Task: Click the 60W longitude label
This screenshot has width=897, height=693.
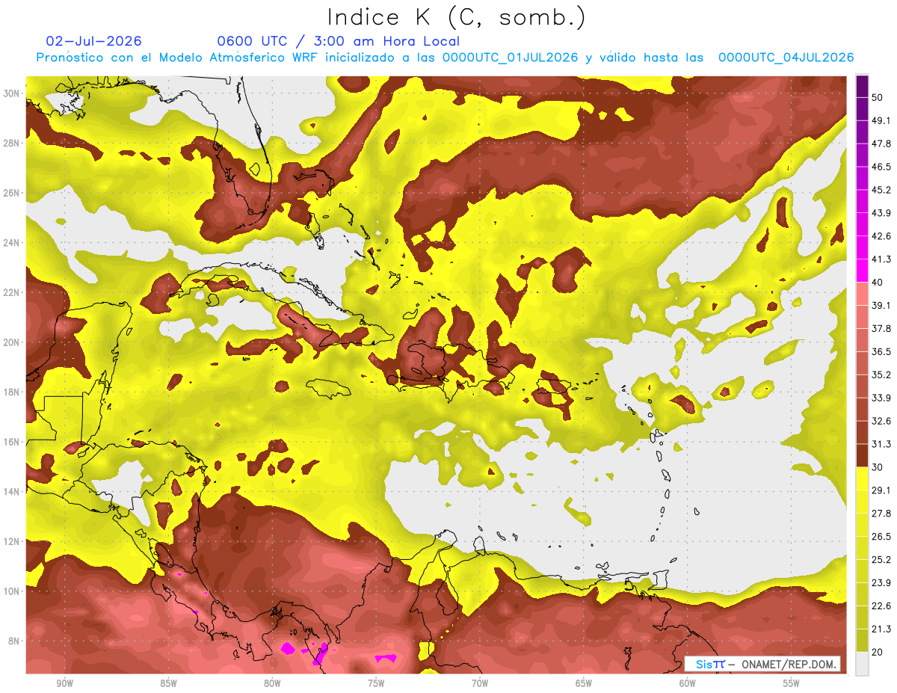Action: coord(688,684)
